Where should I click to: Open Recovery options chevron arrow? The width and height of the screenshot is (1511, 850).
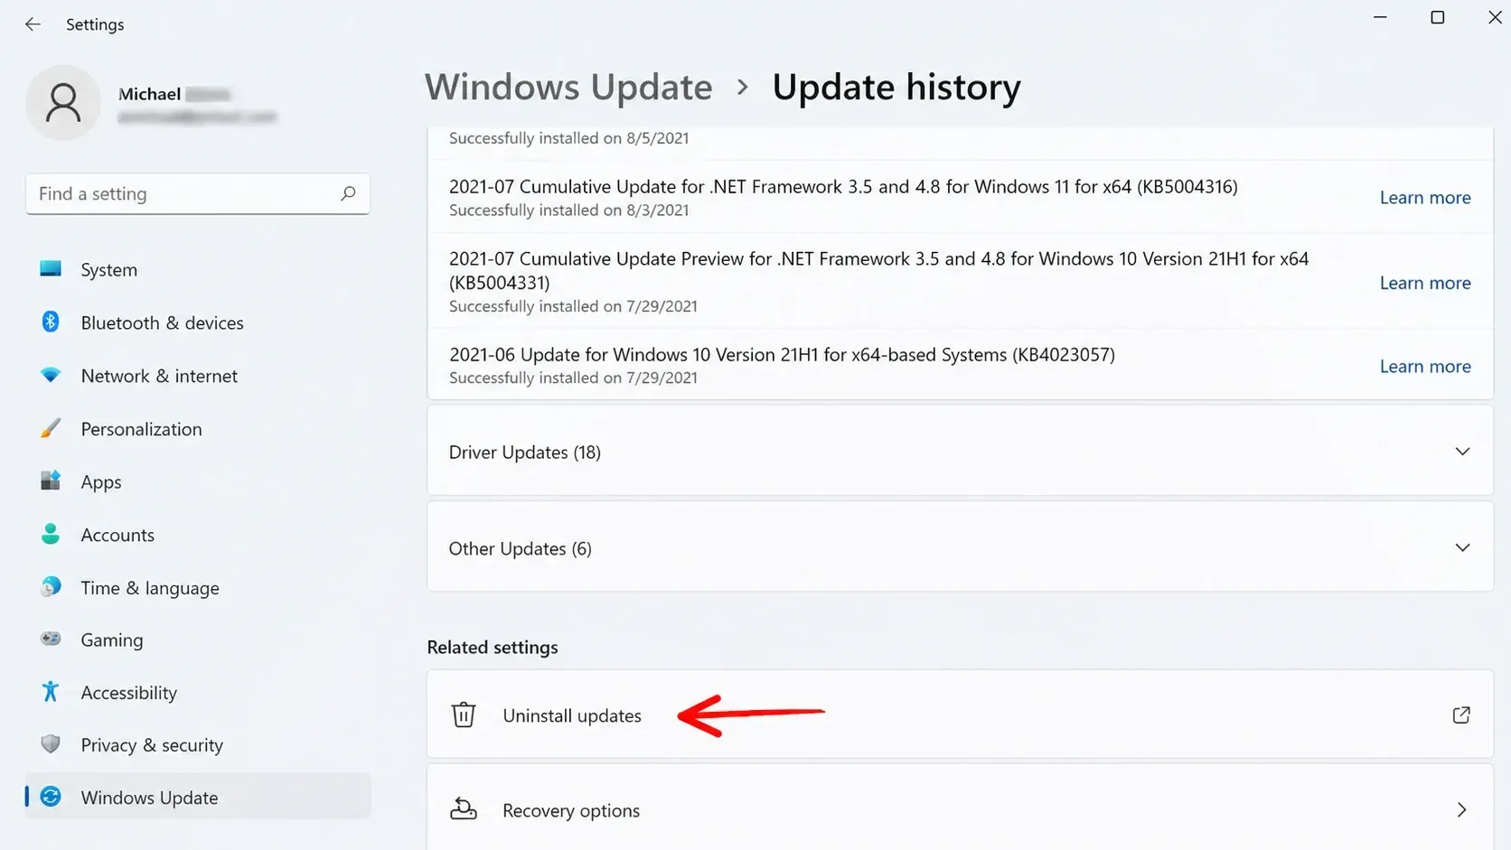pos(1462,810)
